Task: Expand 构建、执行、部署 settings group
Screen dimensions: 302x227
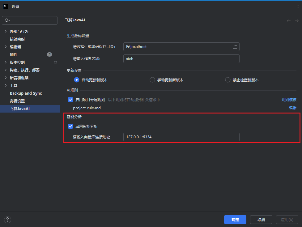Action: click(6, 70)
